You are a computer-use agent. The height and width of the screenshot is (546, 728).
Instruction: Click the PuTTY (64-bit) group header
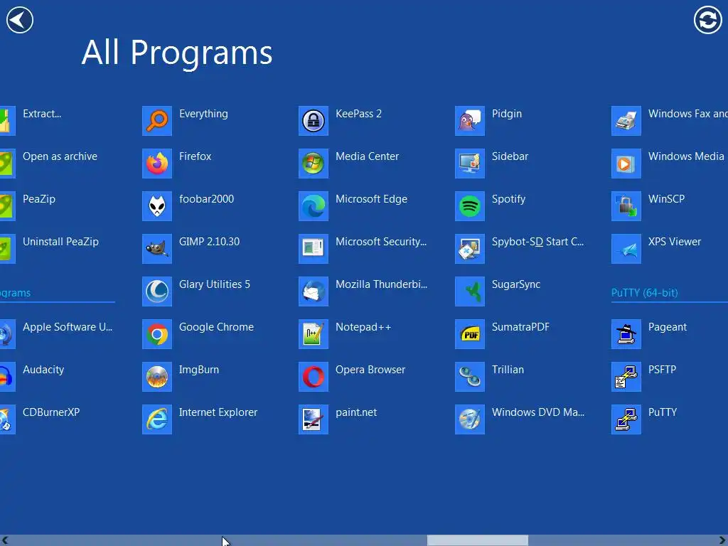coord(644,293)
